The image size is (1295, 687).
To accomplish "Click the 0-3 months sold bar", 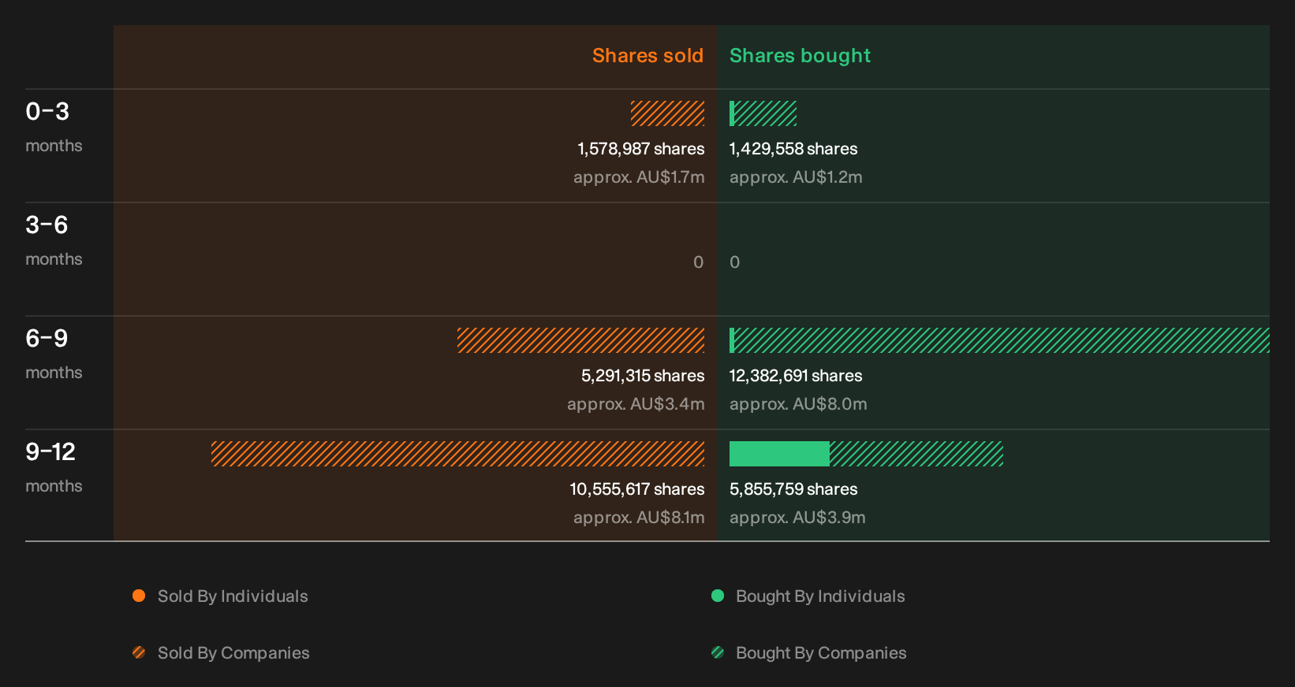I will point(667,113).
